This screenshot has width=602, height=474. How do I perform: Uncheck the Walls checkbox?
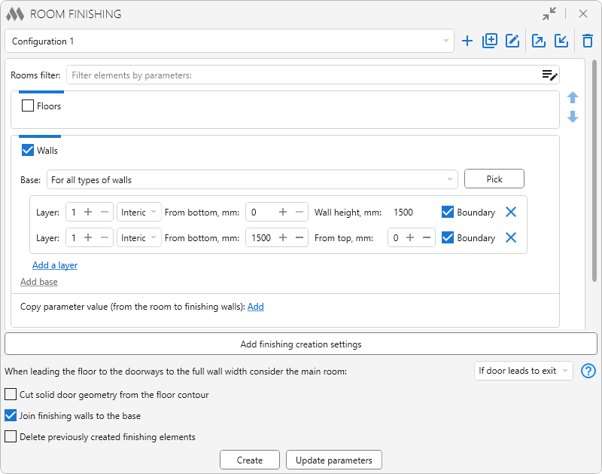[28, 150]
